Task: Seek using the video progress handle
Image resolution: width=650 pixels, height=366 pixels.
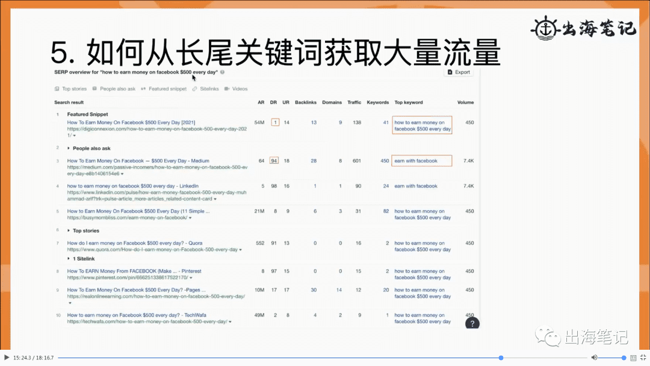Action: [x=501, y=358]
